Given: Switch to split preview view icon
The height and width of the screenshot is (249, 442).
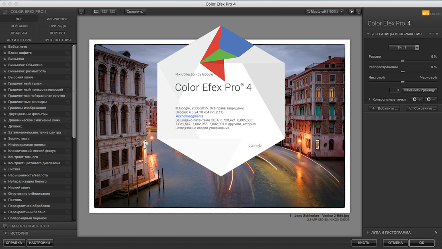Looking at the screenshot, I should 104,12.
